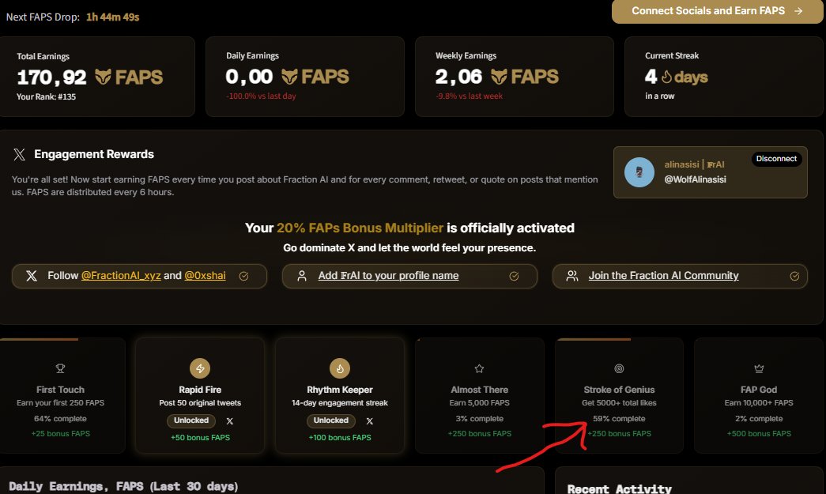Click the arrow icon on Connect Socials button
826x494 pixels.
pyautogui.click(x=798, y=11)
